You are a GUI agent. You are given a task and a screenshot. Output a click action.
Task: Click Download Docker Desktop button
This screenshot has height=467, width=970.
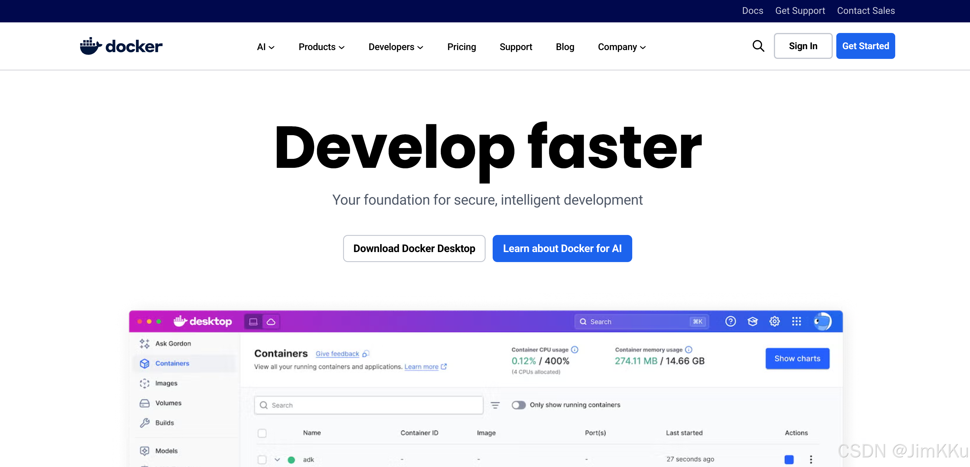point(414,249)
